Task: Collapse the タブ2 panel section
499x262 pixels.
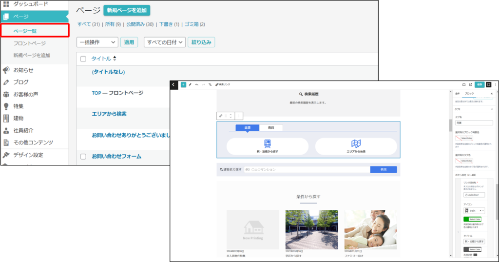Action: pos(491,109)
